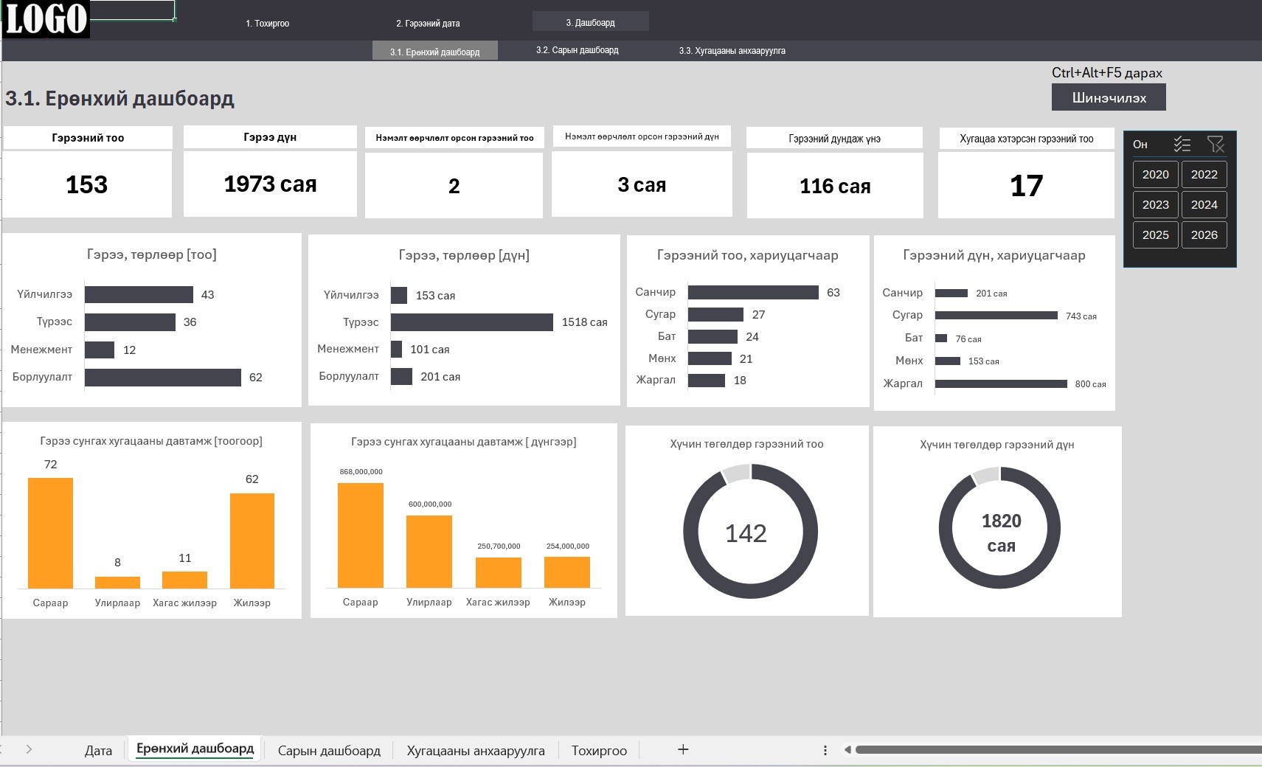Add a new sheet with plus icon
1262x767 pixels.
[683, 749]
